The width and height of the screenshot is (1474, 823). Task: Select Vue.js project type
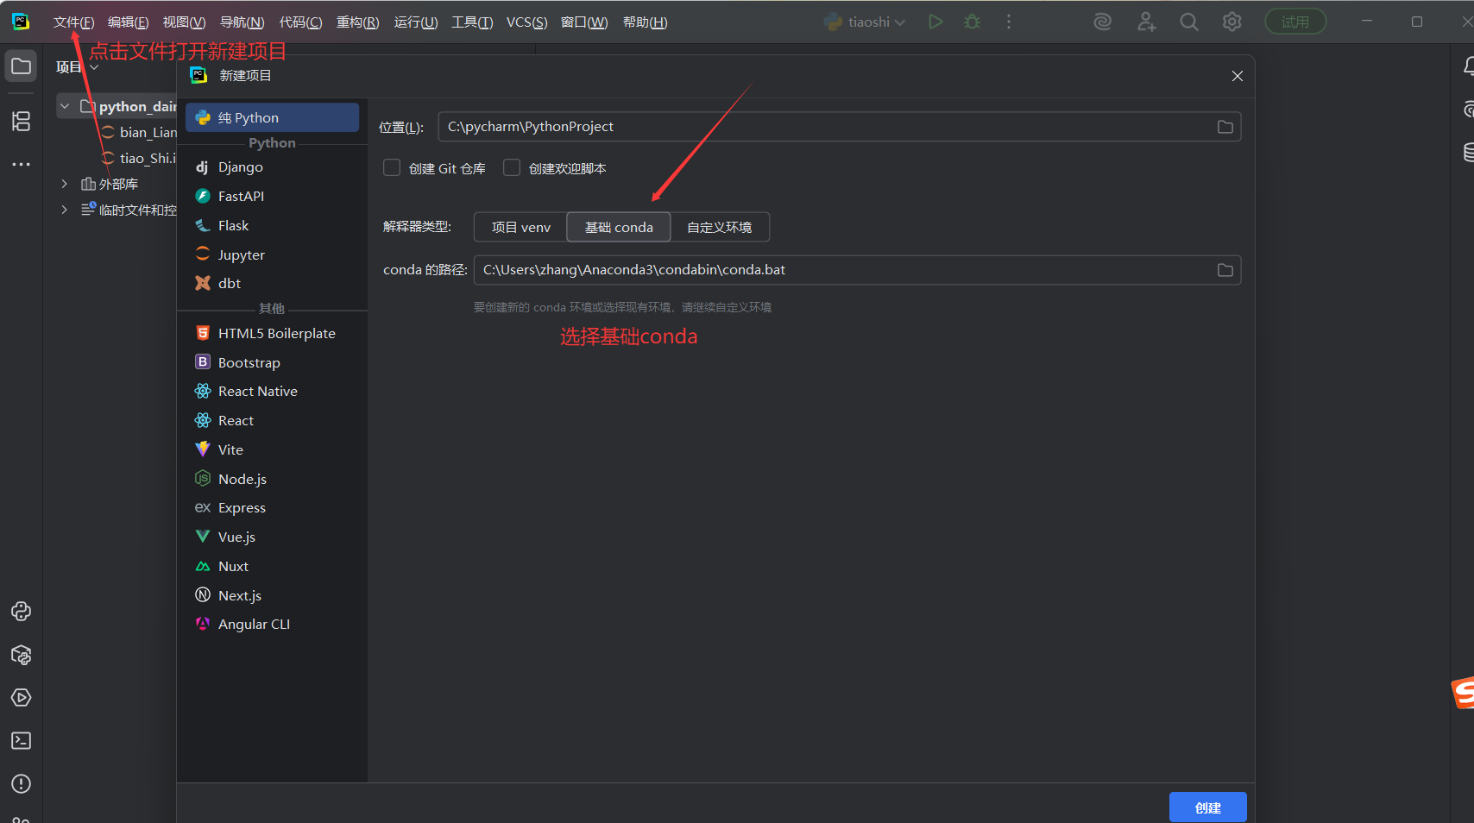pos(272,537)
